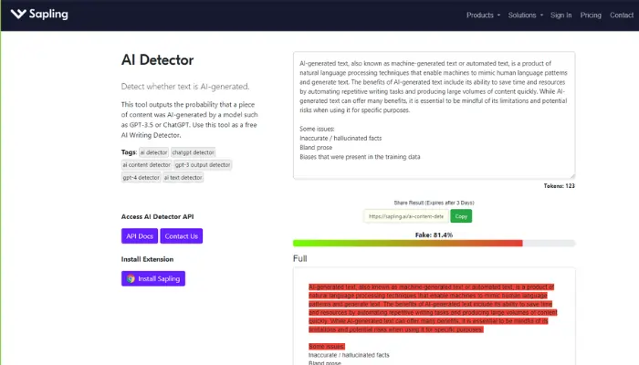Click the 'Fake: 81.4%' label
This screenshot has height=365, width=639.
434,235
